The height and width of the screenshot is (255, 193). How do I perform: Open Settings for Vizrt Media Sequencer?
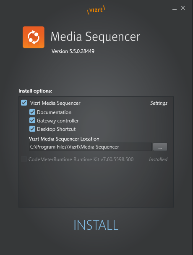159,103
